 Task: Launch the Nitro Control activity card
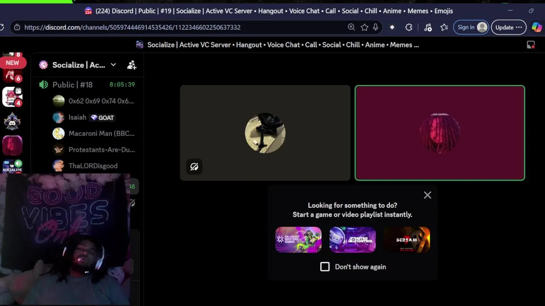[x=353, y=240]
